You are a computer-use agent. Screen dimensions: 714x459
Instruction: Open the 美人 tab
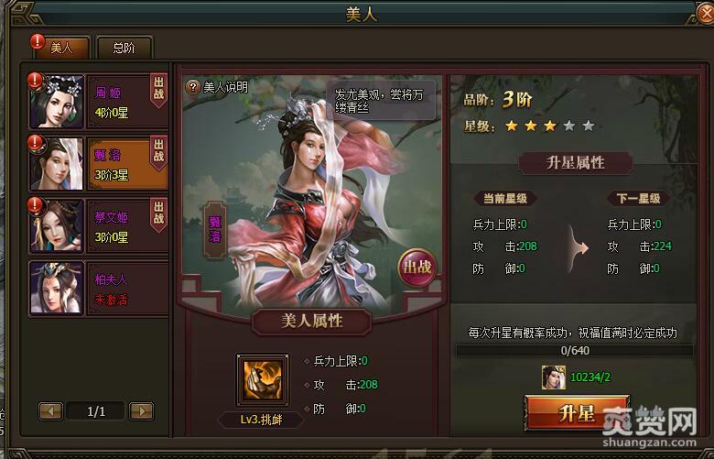click(x=62, y=48)
